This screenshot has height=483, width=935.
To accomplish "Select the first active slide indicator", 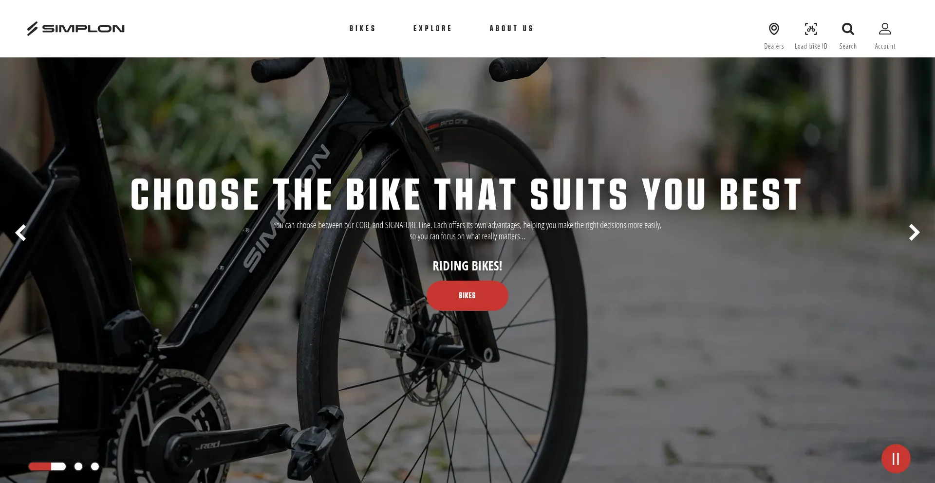I will pos(47,466).
